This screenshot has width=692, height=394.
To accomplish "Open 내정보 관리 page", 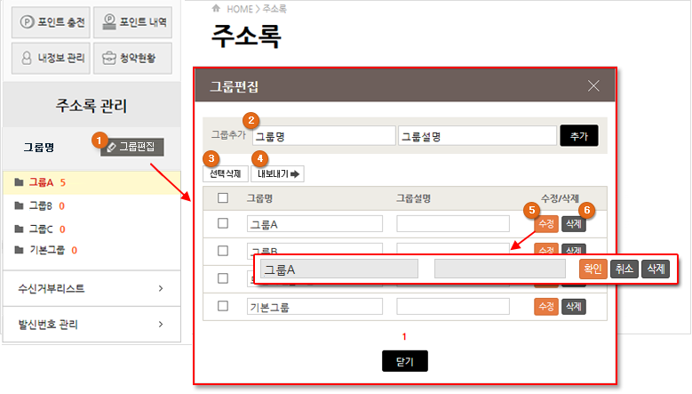I will click(50, 59).
